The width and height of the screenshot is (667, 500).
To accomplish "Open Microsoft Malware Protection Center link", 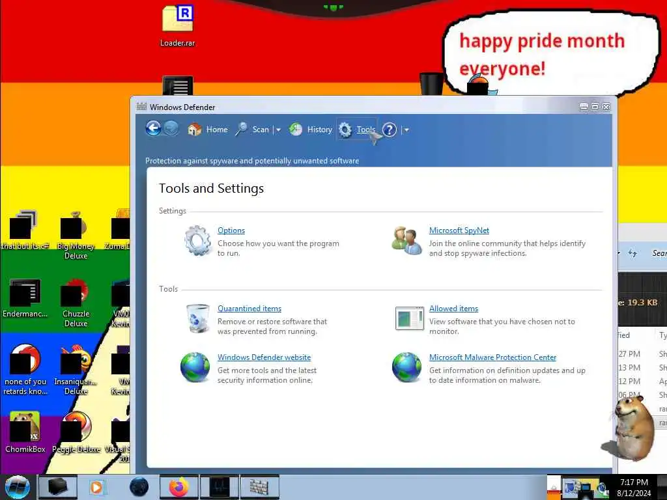I will (492, 357).
